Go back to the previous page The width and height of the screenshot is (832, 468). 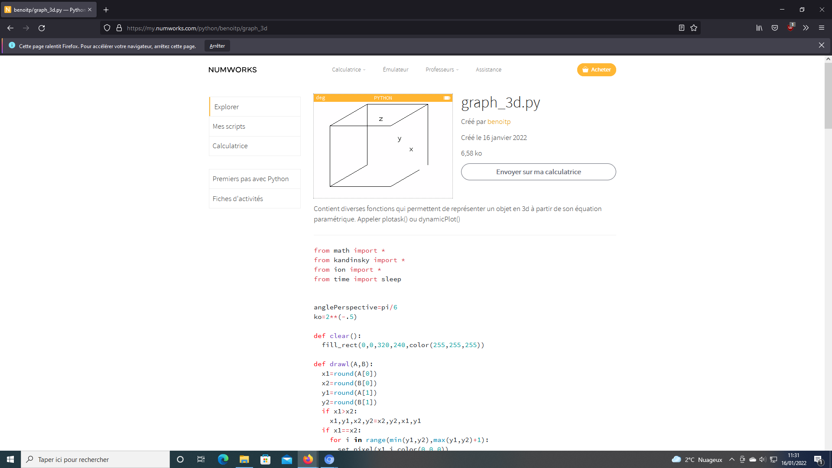[10, 28]
